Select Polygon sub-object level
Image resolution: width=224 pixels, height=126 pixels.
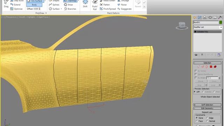pos(211,67)
